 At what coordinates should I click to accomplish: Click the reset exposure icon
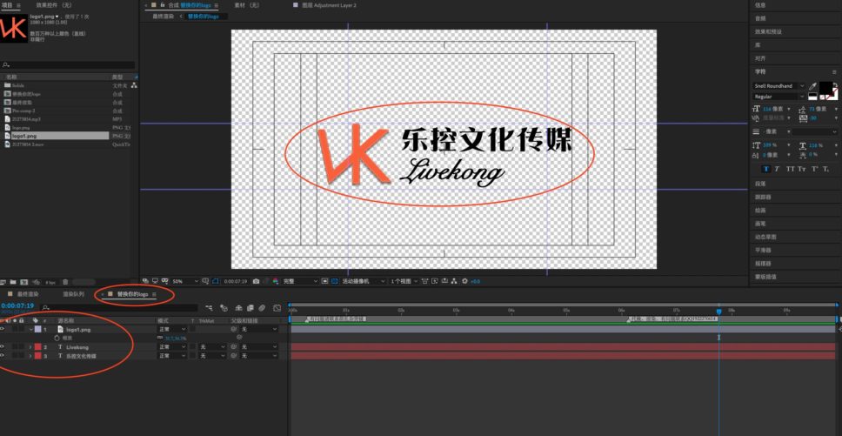(464, 281)
